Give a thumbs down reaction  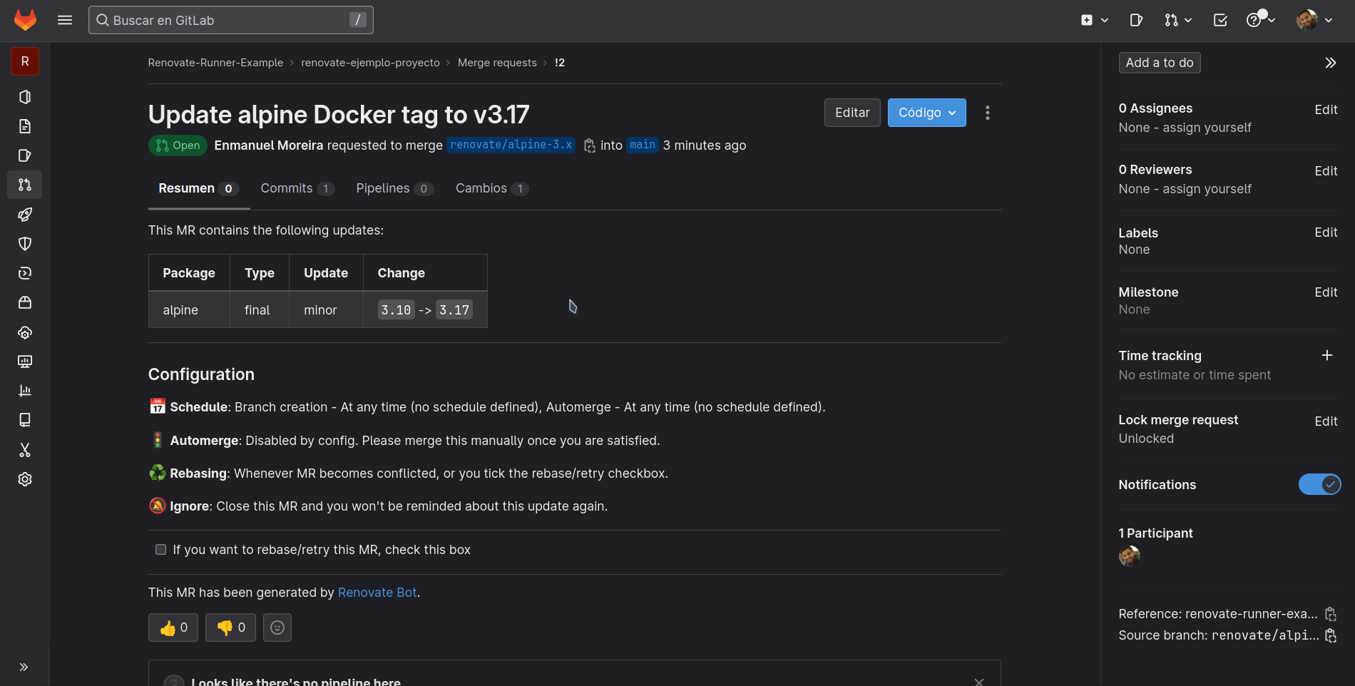pos(230,628)
